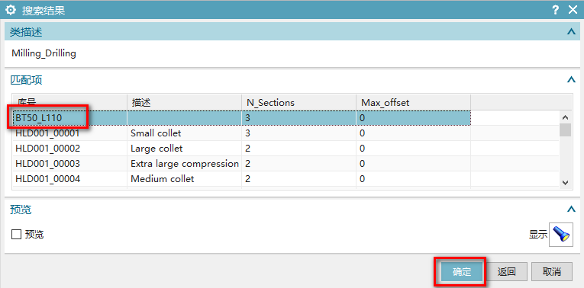Click the list scrollbar down arrow

point(565,182)
